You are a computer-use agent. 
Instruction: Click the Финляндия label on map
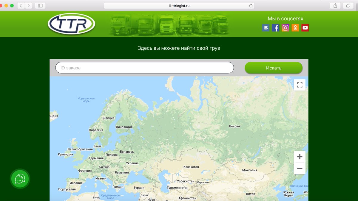pyautogui.click(x=124, y=127)
